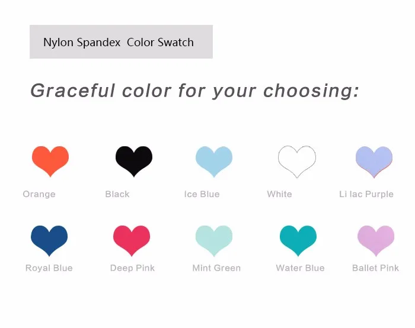Click the Nylon Spandex Color Swatch banner
The width and height of the screenshot is (415, 328).
[121, 42]
